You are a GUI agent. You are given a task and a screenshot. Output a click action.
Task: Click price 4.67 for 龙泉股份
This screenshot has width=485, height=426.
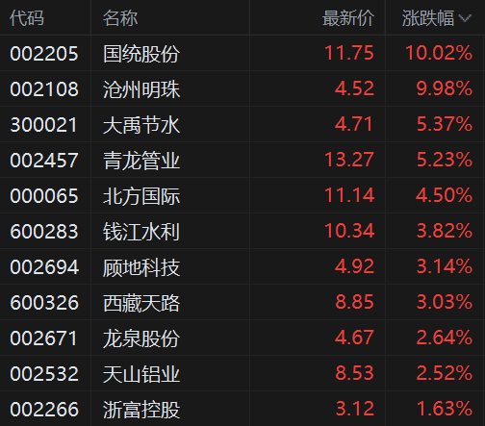[354, 338]
